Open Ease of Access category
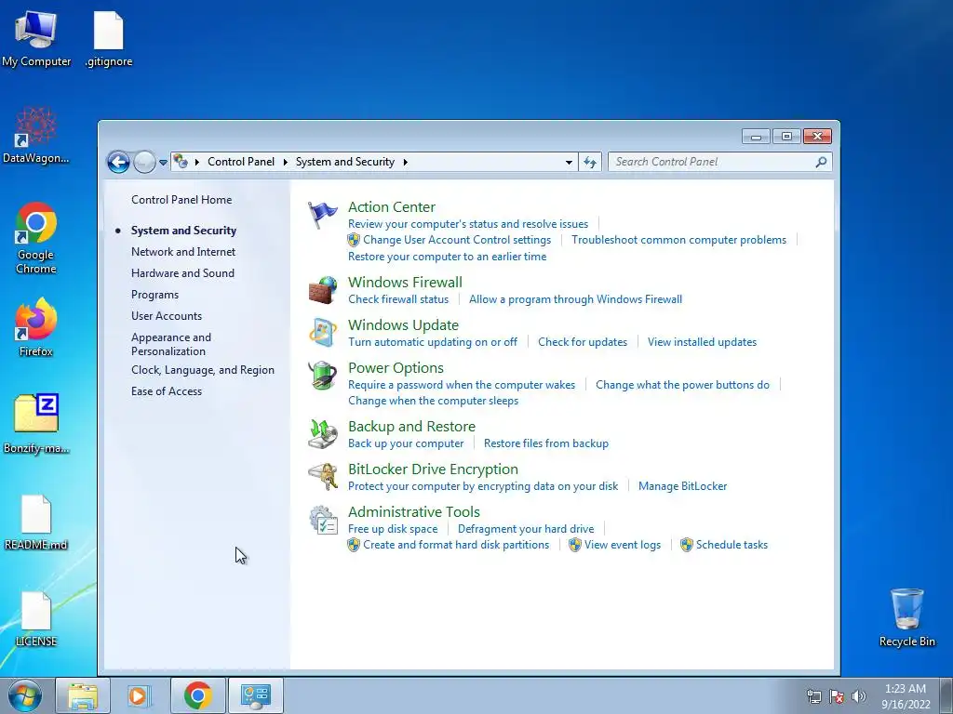This screenshot has width=953, height=714. (167, 391)
